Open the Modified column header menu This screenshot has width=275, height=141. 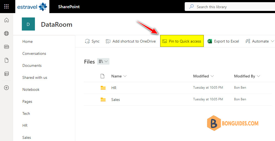coord(204,76)
